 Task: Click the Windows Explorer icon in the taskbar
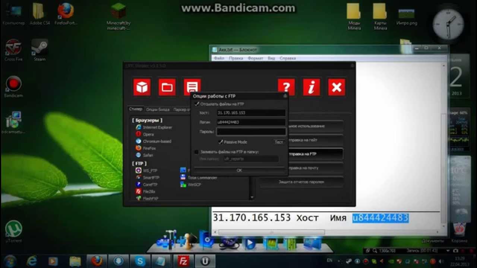[x=75, y=261]
